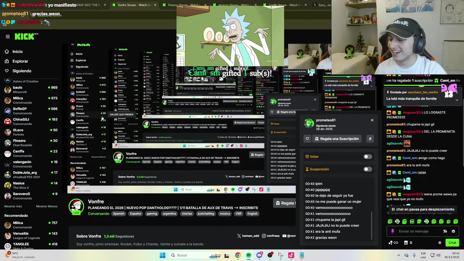Click Regala una Suscripción on the user card
Viewport: 464px width, 261px height.
tap(337, 139)
